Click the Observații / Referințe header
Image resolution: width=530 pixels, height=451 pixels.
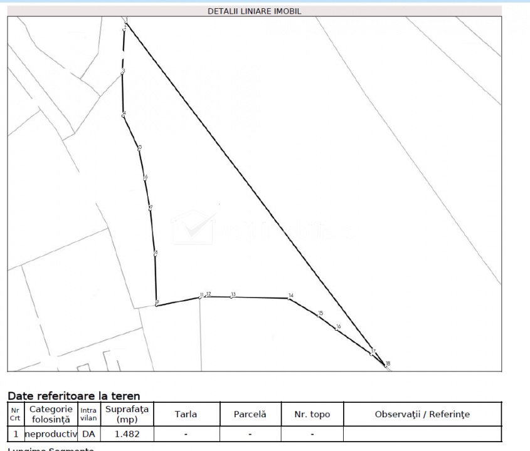tap(422, 414)
